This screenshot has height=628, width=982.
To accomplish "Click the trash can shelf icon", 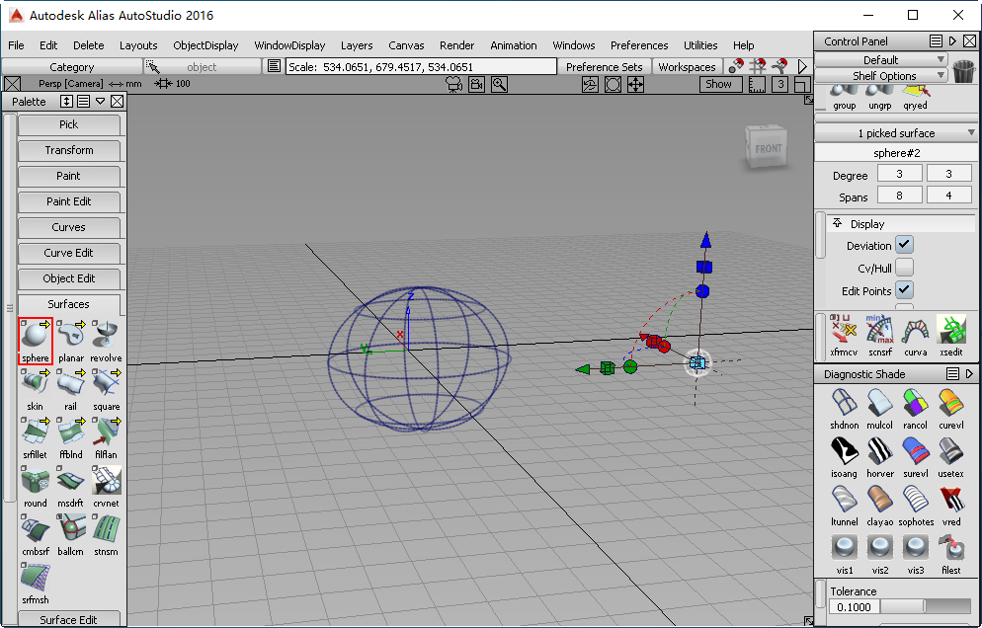I will (x=964, y=71).
